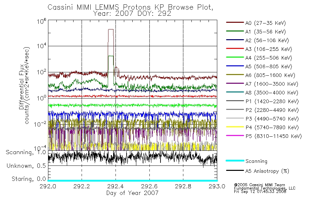Viewport: 319px width, 201px height.
Task: Click the cyan Scanning legend line
Action: 235,160
